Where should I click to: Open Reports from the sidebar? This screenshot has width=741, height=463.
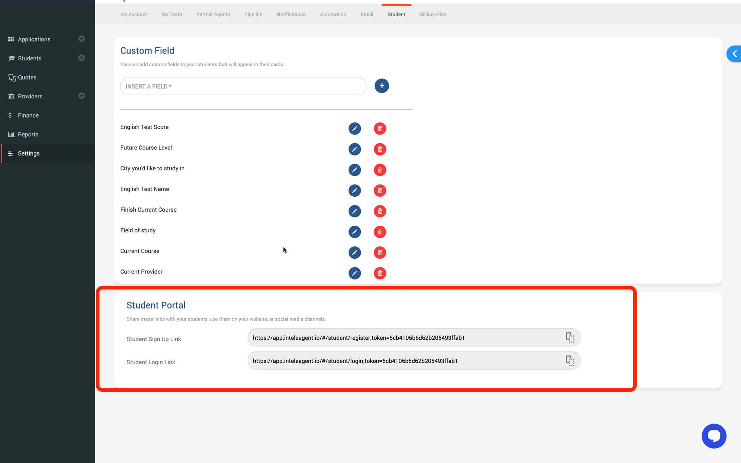pos(28,134)
